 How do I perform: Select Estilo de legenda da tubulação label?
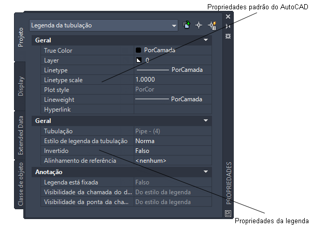(86, 141)
